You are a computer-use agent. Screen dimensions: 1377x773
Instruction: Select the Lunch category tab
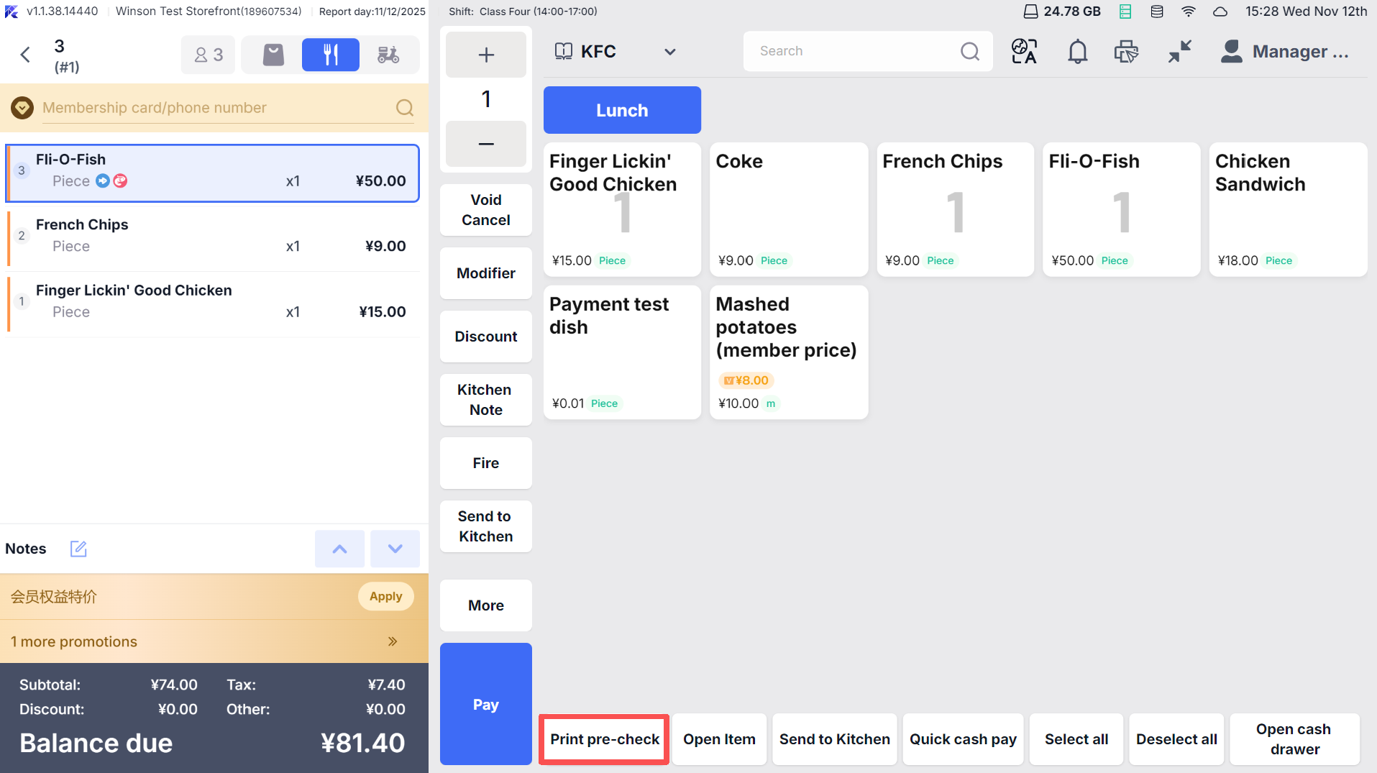point(622,110)
